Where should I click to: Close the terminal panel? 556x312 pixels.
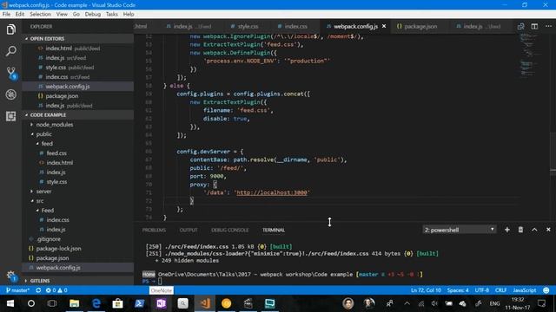[548, 230]
